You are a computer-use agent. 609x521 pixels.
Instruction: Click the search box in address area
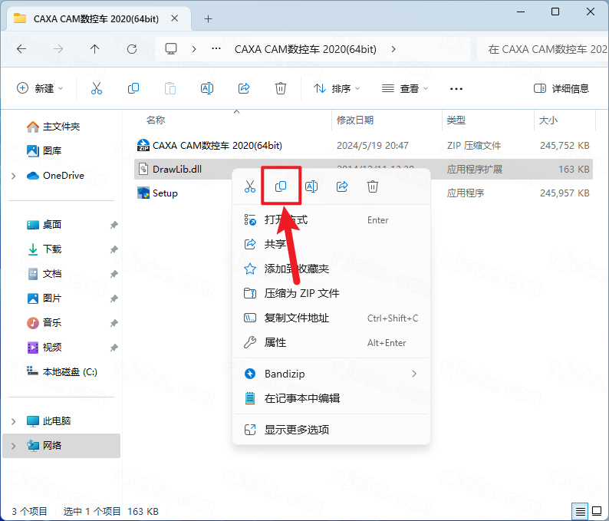pyautogui.click(x=541, y=49)
